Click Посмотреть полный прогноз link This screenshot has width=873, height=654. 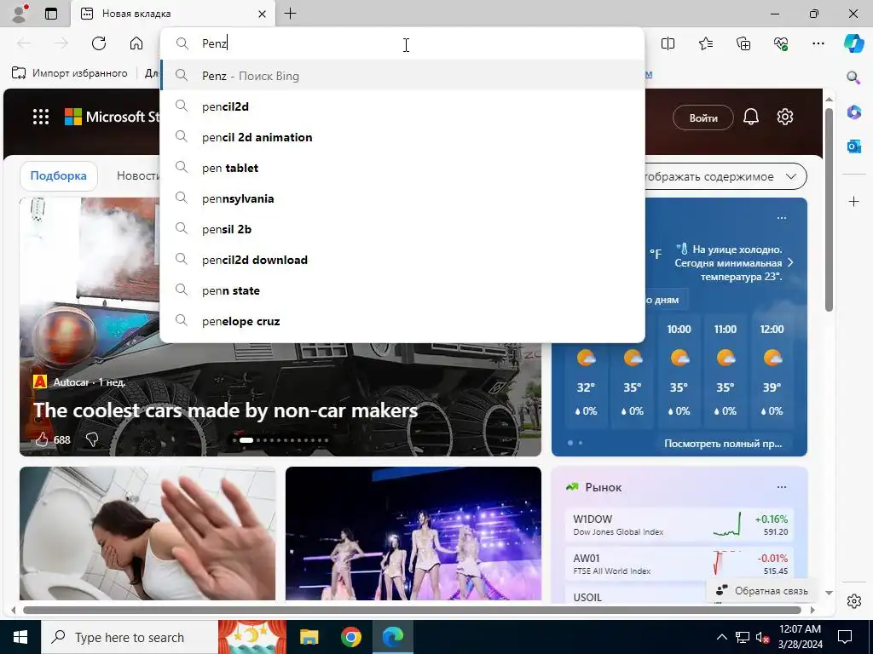(x=723, y=443)
